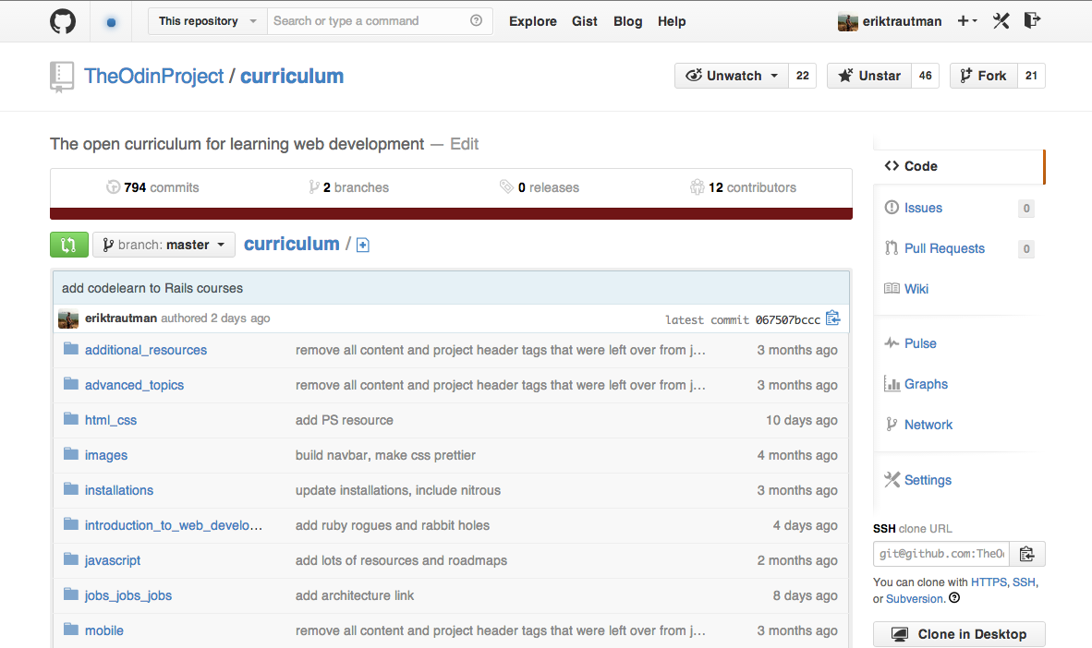
Task: Copy the latest commit SHA with clipboard icon
Action: point(832,318)
